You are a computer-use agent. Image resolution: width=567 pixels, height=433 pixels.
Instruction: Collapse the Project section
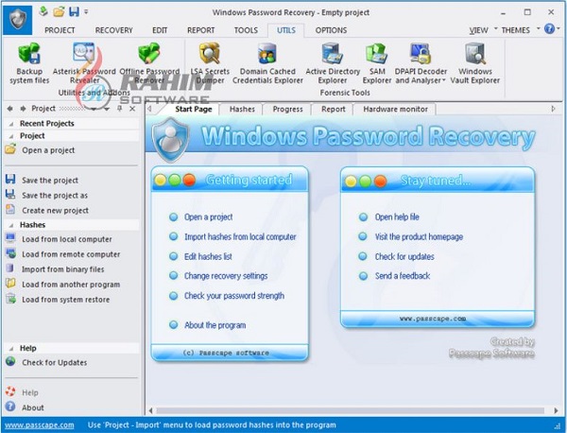coord(11,136)
